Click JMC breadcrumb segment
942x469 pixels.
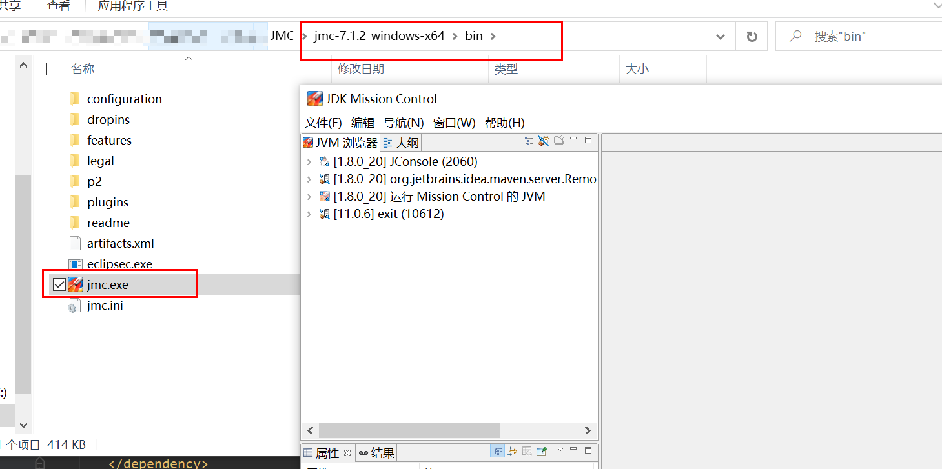coord(282,36)
